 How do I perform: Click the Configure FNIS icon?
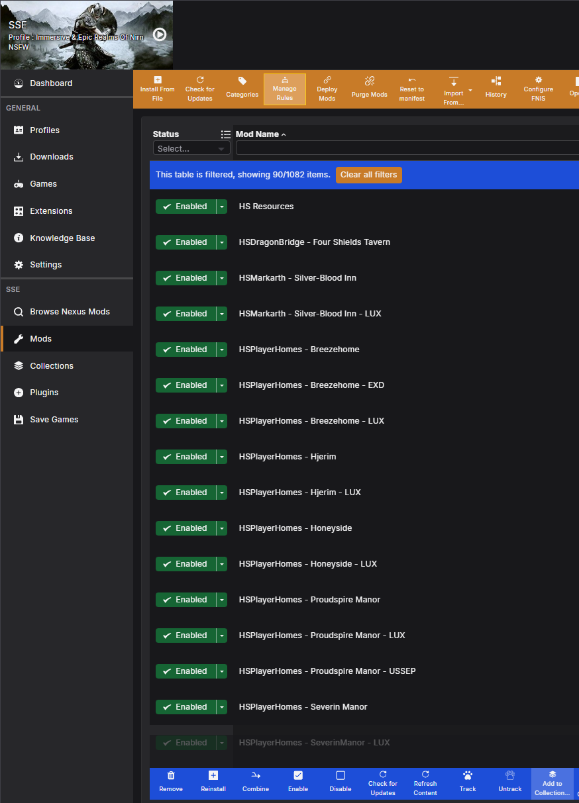pos(538,89)
